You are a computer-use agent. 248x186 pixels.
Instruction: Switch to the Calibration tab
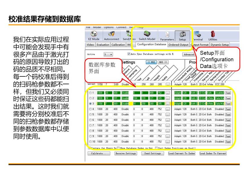pos(118,45)
